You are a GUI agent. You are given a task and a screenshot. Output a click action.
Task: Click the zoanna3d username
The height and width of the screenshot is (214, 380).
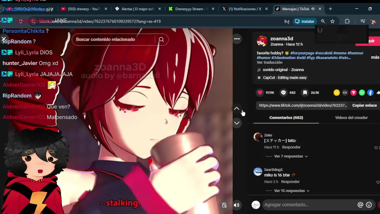(x=281, y=39)
